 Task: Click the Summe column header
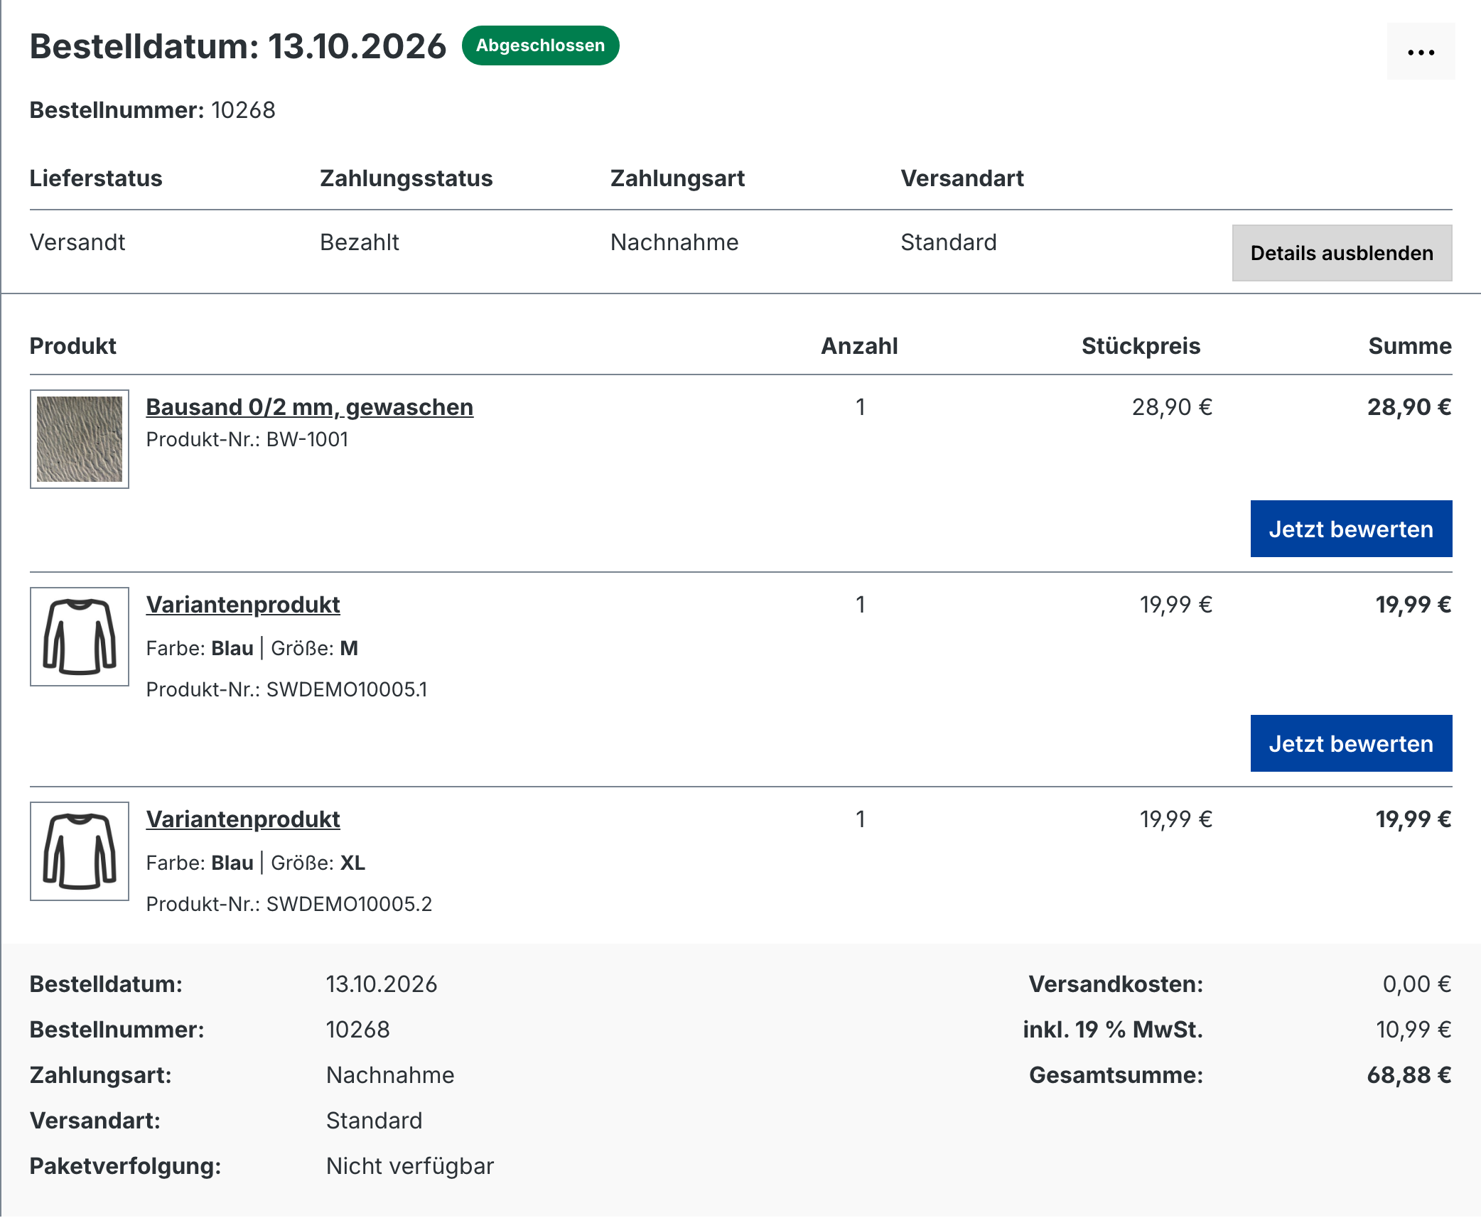pos(1410,346)
